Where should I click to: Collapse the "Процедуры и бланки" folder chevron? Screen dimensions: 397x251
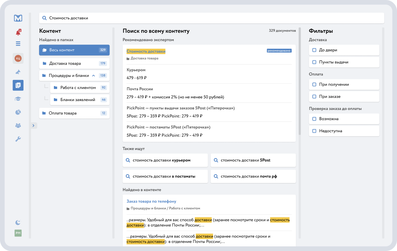pos(94,76)
